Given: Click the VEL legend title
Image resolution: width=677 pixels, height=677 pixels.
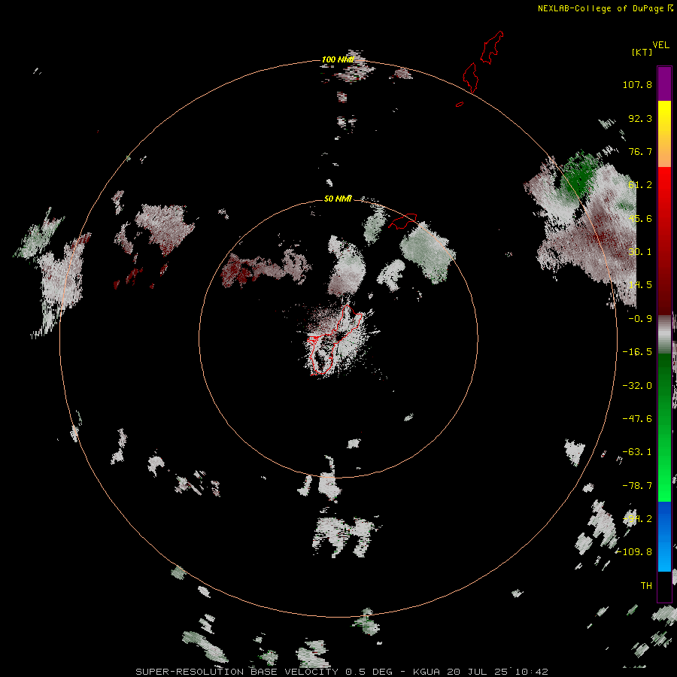Looking at the screenshot, I should [x=660, y=44].
